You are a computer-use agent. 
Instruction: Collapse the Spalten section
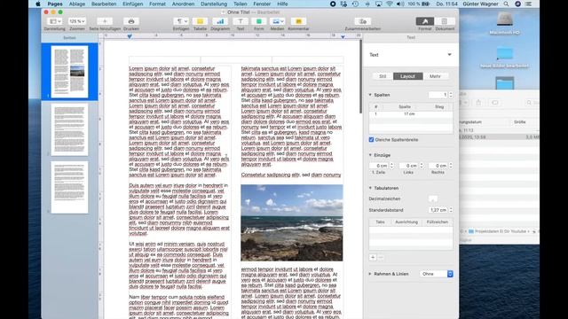(x=370, y=95)
